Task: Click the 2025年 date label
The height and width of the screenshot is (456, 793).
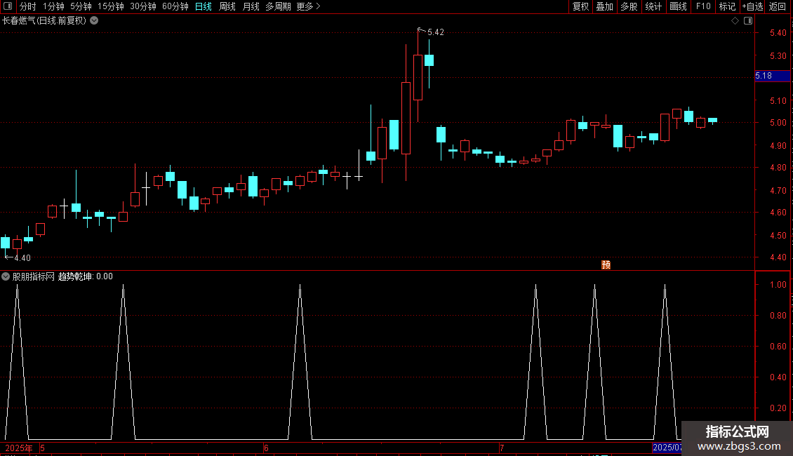Action: (x=19, y=448)
